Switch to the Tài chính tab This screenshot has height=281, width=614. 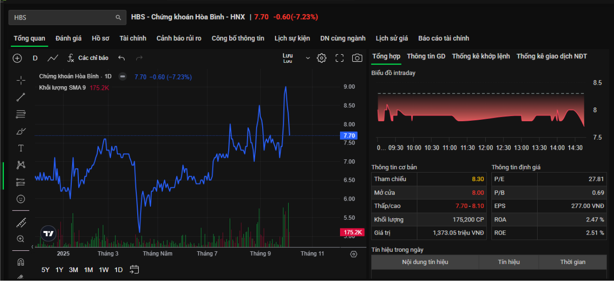133,38
